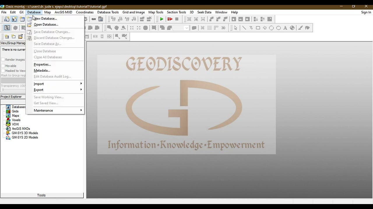This screenshot has height=209, width=373.
Task: Click the folder icon beside Open Database
Action: [x=29, y=25]
